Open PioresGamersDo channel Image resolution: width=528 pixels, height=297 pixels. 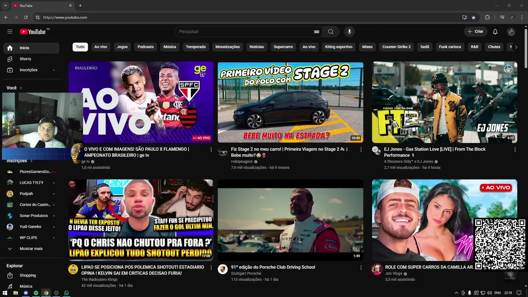(31, 172)
